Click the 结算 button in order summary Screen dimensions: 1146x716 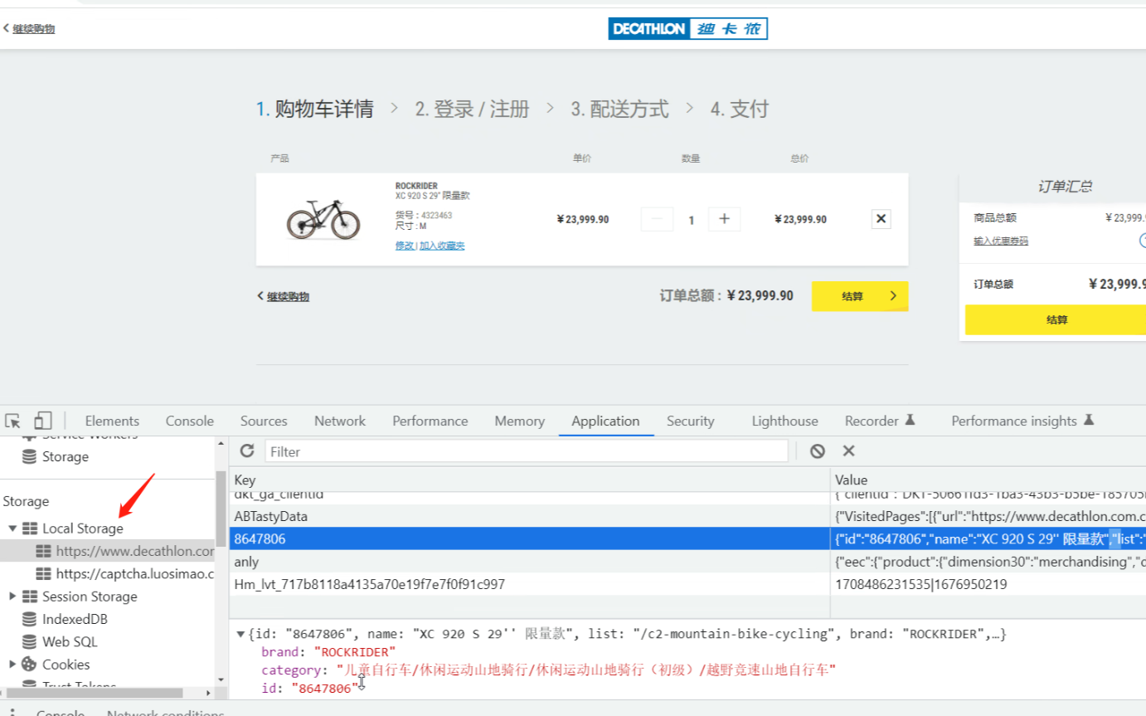[1056, 319]
